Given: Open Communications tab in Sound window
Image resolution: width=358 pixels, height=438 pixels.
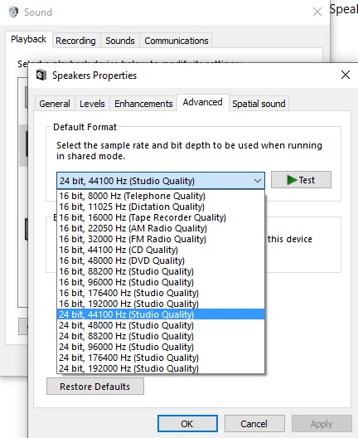Looking at the screenshot, I should pyautogui.click(x=177, y=41).
